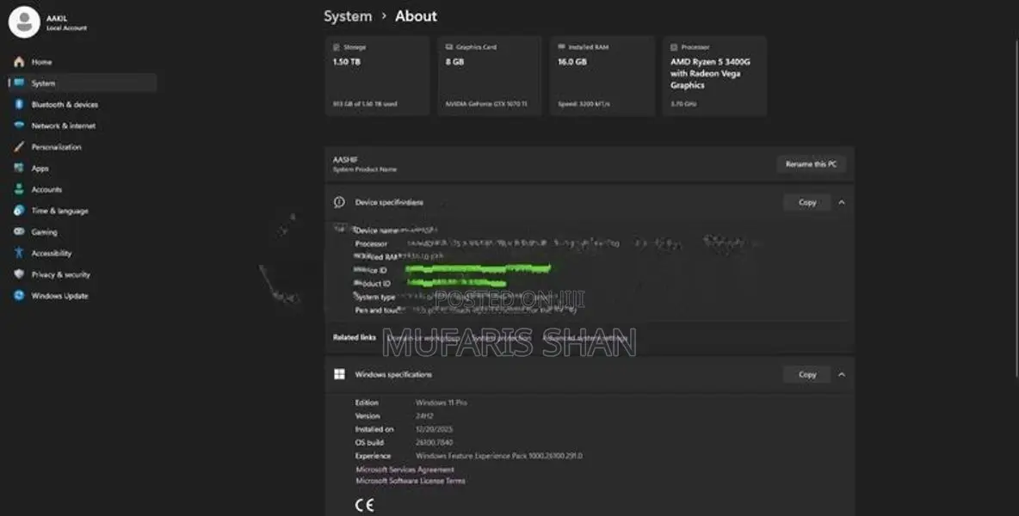Viewport: 1019px width, 516px height.
Task: Click the Time & language globe icon
Action: 19,211
